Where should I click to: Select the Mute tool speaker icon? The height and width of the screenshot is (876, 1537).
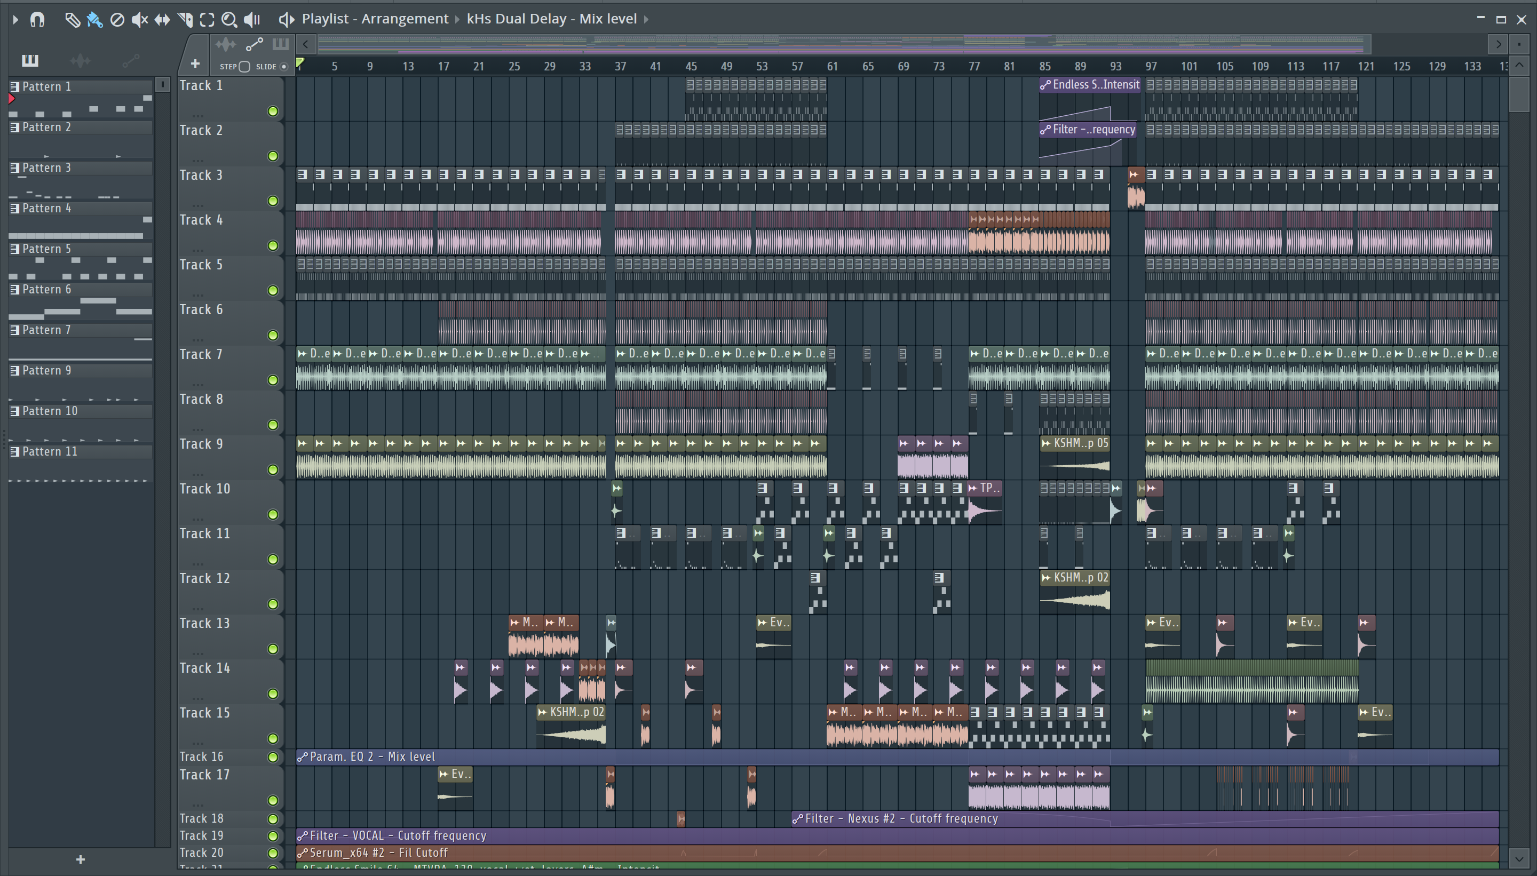tap(140, 20)
